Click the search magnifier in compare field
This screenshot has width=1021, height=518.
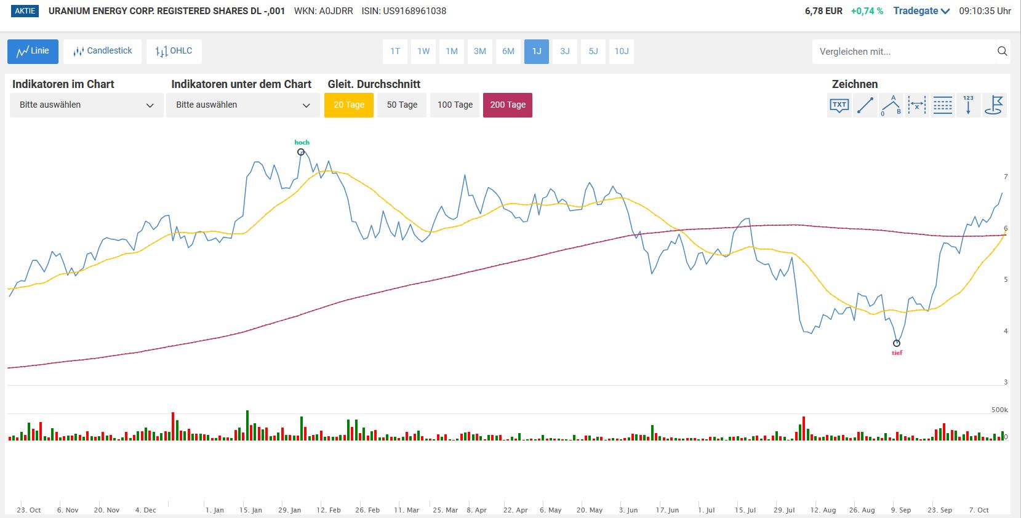click(1002, 52)
